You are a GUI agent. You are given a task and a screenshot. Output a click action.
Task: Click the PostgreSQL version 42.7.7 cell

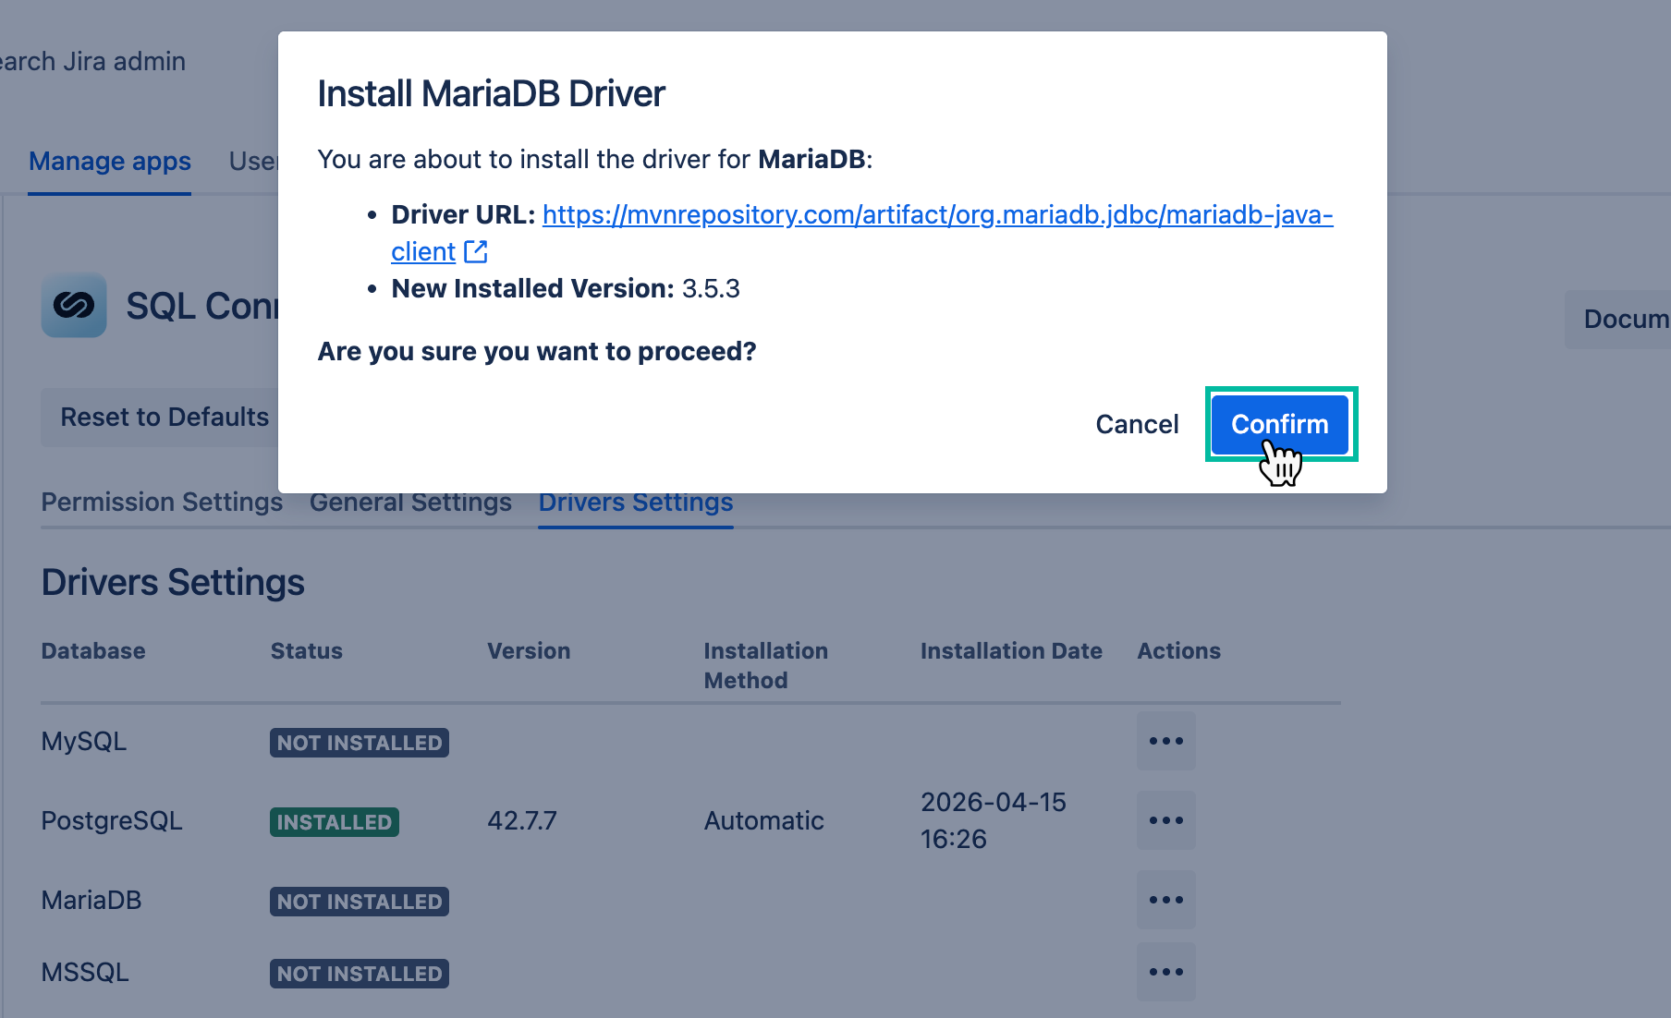click(x=522, y=820)
